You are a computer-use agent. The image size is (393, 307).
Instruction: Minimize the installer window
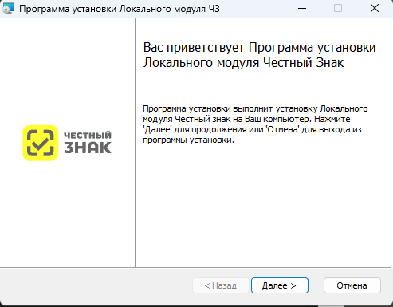(x=302, y=9)
